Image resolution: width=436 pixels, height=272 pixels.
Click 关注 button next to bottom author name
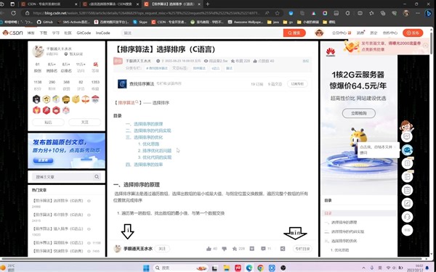click(x=162, y=249)
